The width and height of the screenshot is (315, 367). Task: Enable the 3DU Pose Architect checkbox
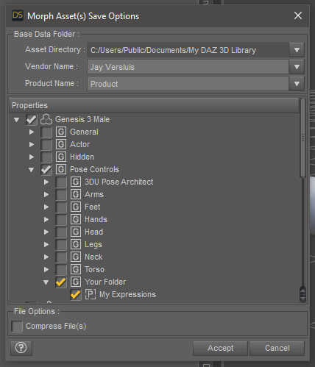(x=61, y=182)
